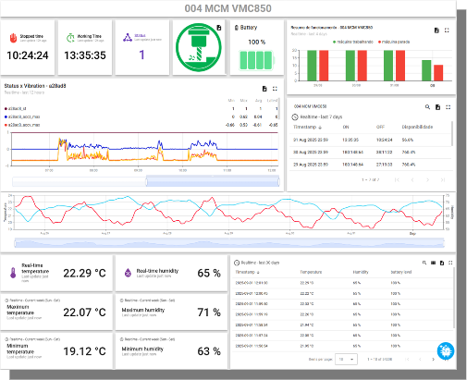Screen dimensions: 467x380
Task: Click the thermometer icon on Real-time temperature
Action: pyautogui.click(x=13, y=273)
